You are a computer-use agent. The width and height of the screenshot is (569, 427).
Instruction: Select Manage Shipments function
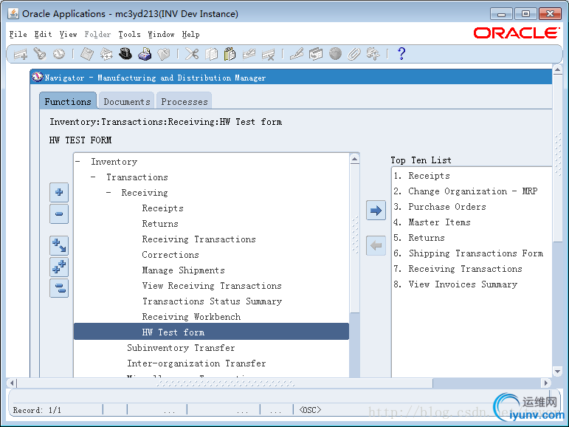[183, 270]
